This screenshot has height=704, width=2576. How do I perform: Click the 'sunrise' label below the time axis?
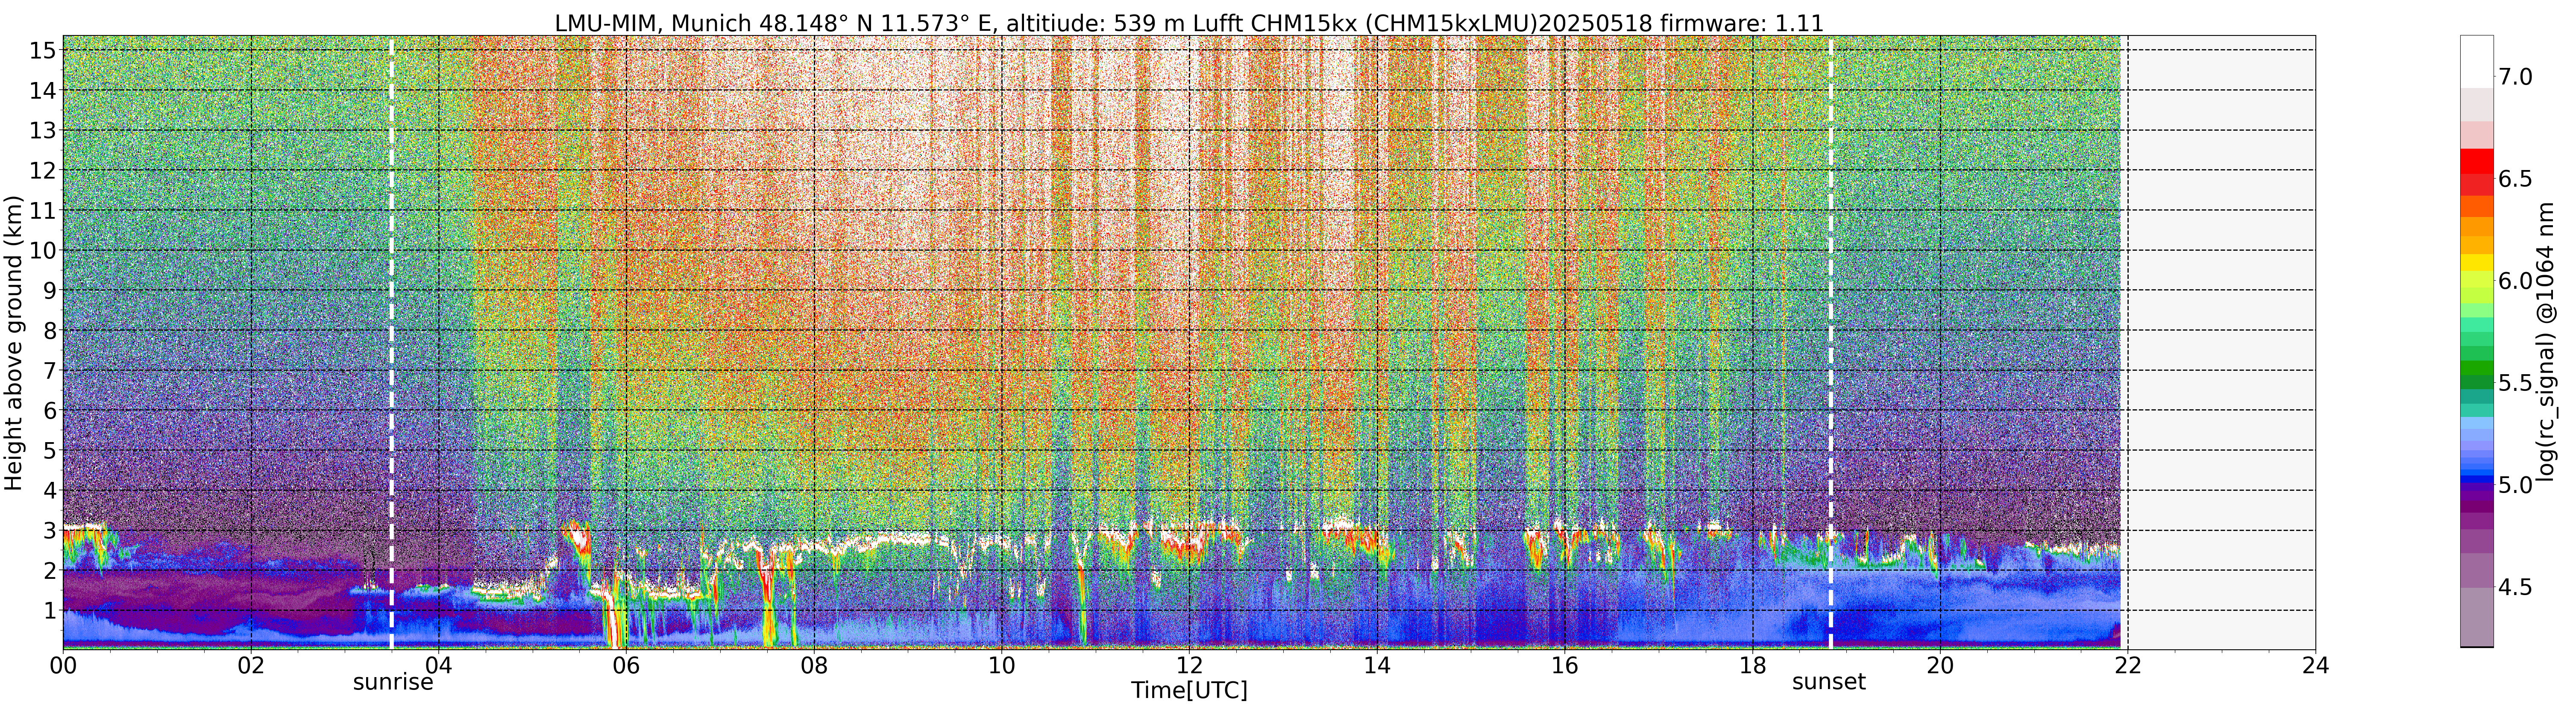393,682
